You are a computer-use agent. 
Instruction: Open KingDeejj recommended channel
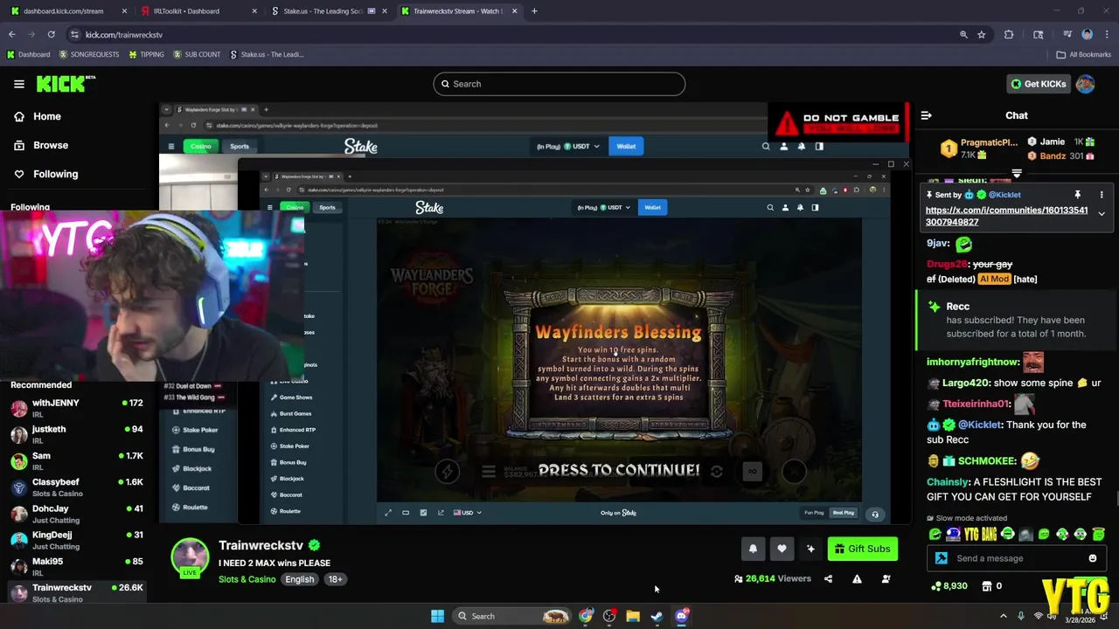(x=76, y=540)
